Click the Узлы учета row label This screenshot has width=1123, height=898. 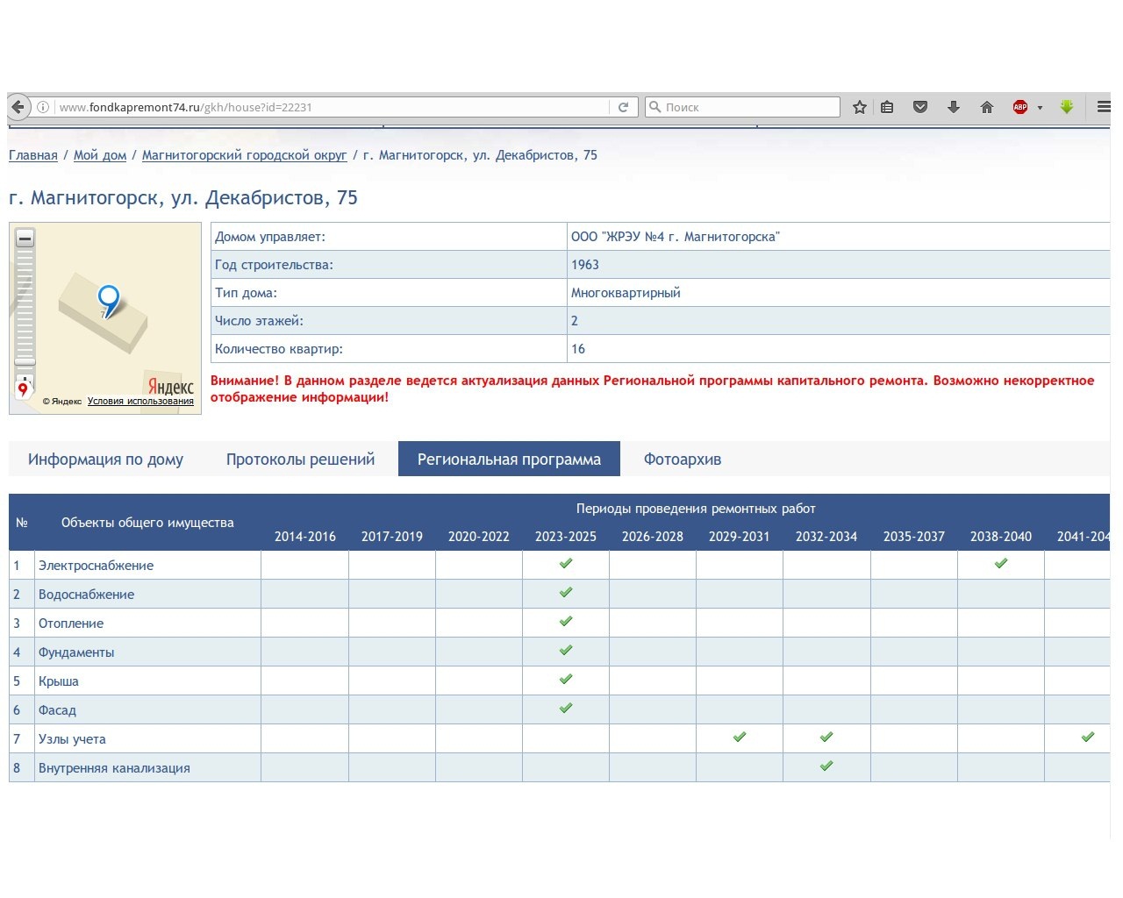click(72, 739)
